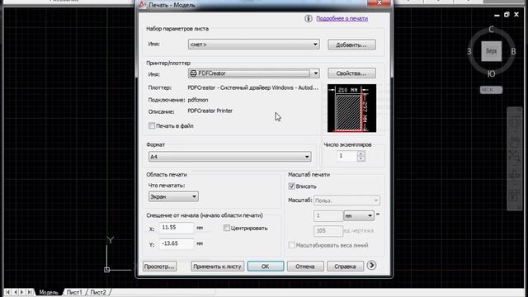Restore the drawing window
The width and height of the screenshot is (528, 297).
(507, 15)
